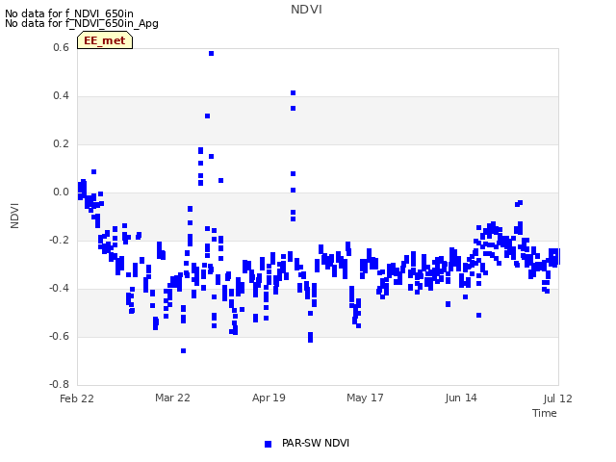This screenshot has height=462, width=616.
Task: Click the 0.4 y-axis tick label
Action: 61,96
